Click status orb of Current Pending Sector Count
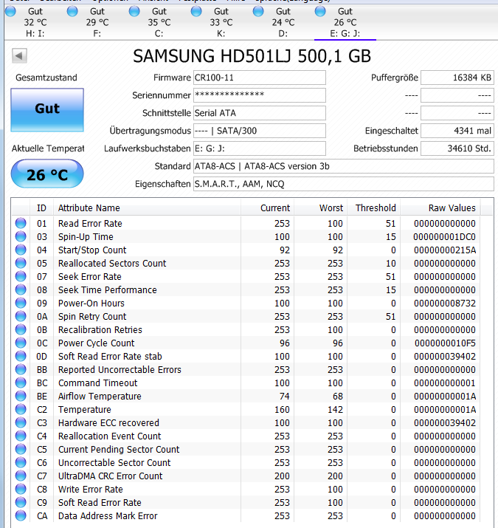This screenshot has height=528, width=498. click(x=21, y=449)
